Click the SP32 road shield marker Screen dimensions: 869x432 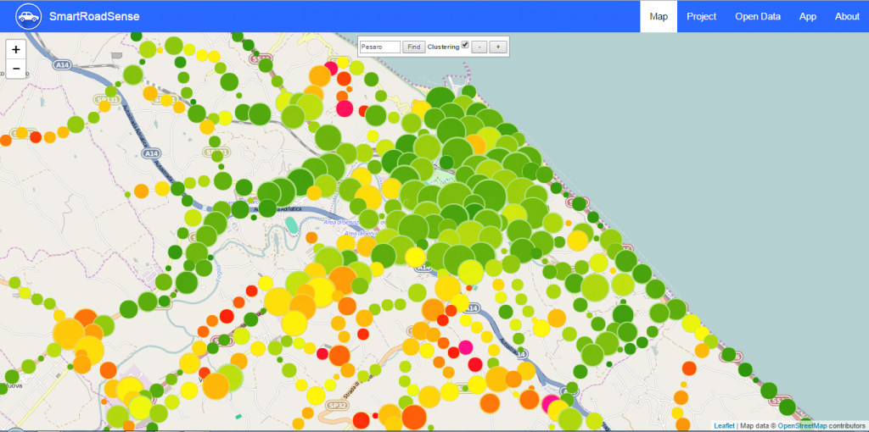334,404
